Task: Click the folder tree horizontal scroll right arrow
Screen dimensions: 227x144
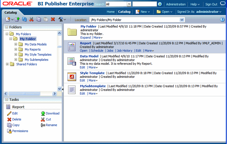Action: [54, 94]
